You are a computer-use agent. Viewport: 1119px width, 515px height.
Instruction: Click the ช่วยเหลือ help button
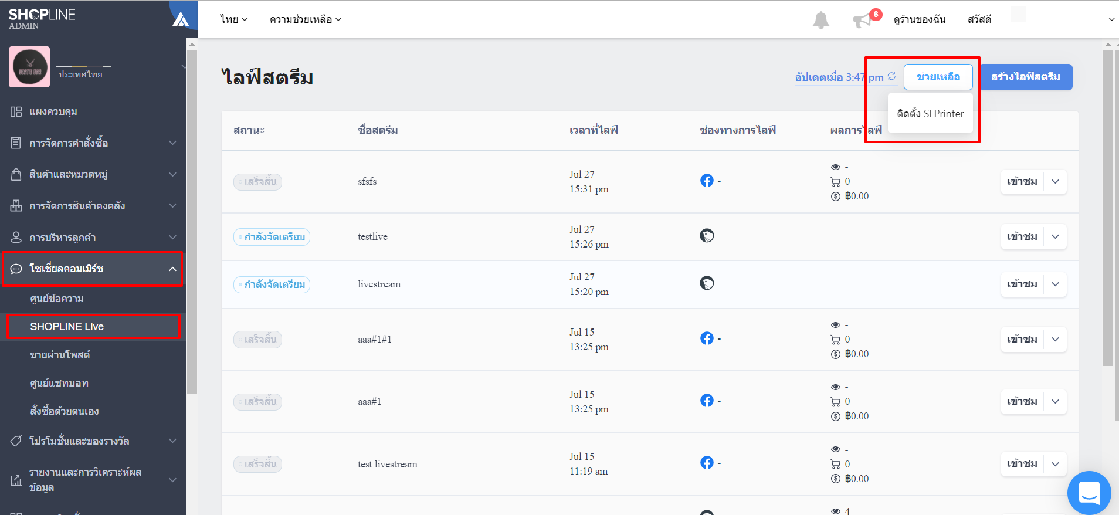point(938,77)
